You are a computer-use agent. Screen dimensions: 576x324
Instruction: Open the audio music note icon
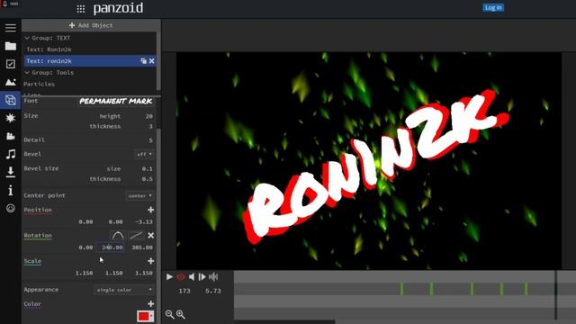[x=10, y=154]
